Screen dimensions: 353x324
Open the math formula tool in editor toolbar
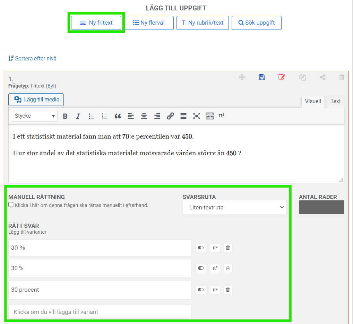[x=221, y=116]
